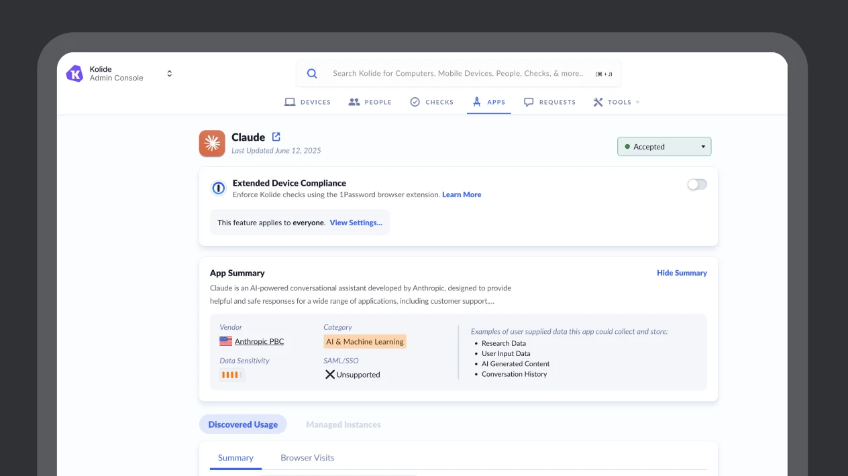The width and height of the screenshot is (848, 476).
Task: Click the US flag icon by vendor
Action: click(225, 341)
